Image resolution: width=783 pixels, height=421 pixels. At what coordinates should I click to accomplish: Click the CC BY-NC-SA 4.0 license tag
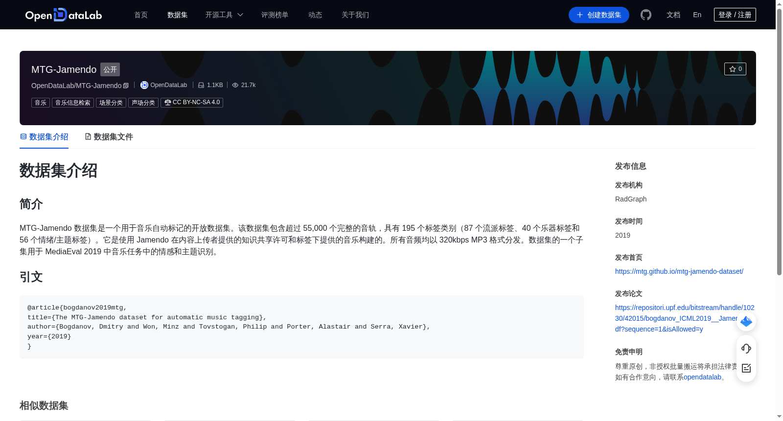(192, 103)
